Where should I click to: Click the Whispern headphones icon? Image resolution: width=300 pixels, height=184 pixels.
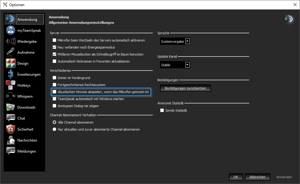pyautogui.click(x=11, y=96)
